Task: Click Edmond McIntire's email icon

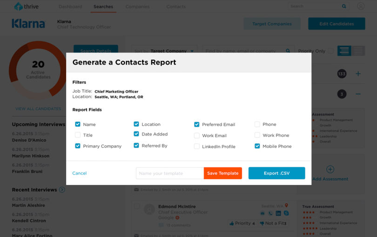Action: (x=263, y=213)
